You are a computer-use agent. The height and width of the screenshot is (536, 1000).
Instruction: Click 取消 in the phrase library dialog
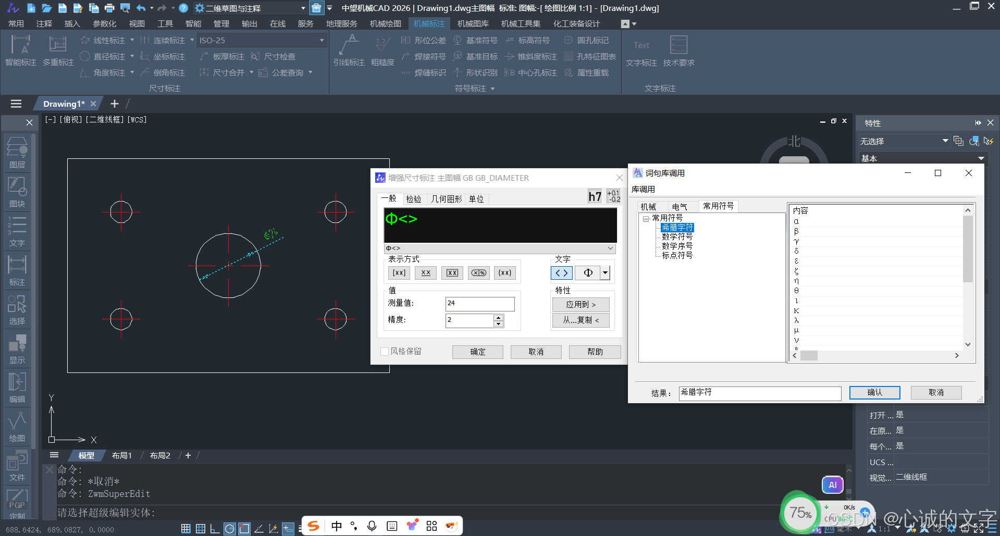pyautogui.click(x=936, y=392)
